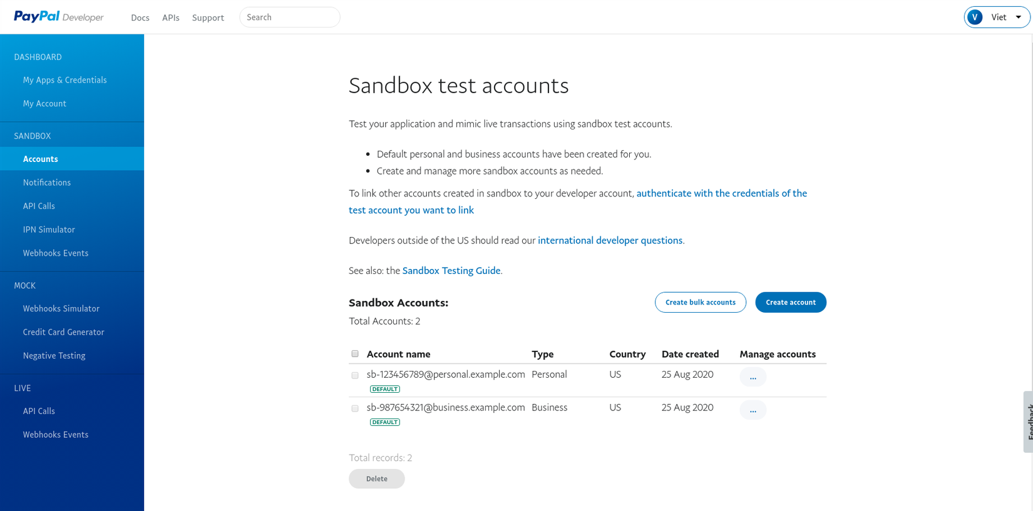Open the Sandbox Testing Guide link

[451, 270]
